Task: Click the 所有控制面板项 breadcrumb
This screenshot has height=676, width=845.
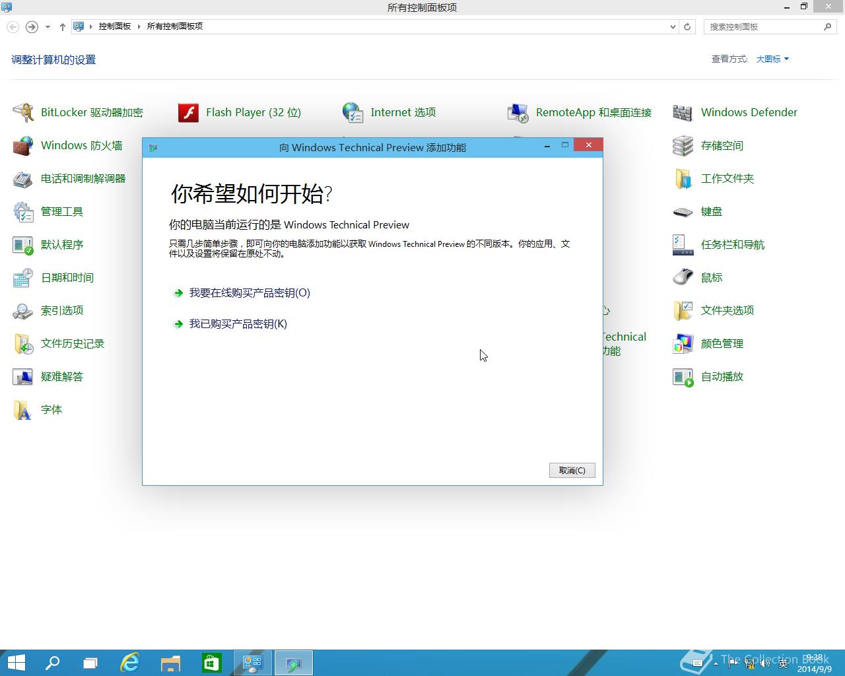Action: click(174, 26)
